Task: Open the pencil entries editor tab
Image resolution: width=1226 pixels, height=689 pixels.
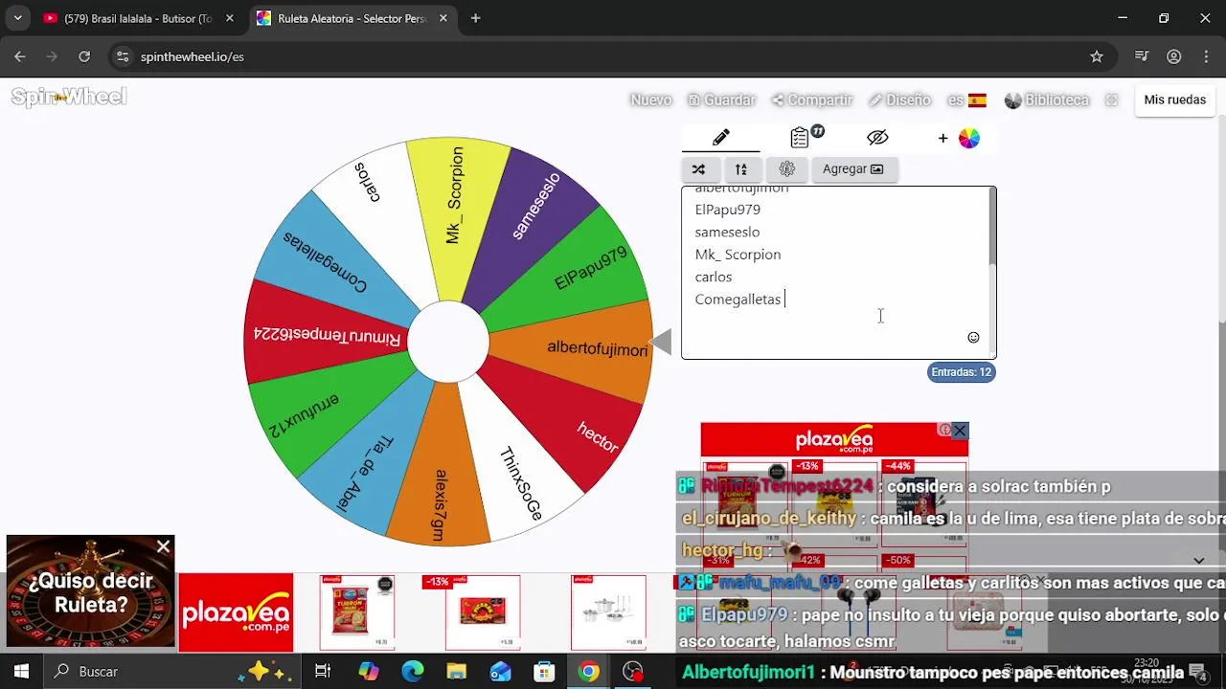Action: point(721,139)
